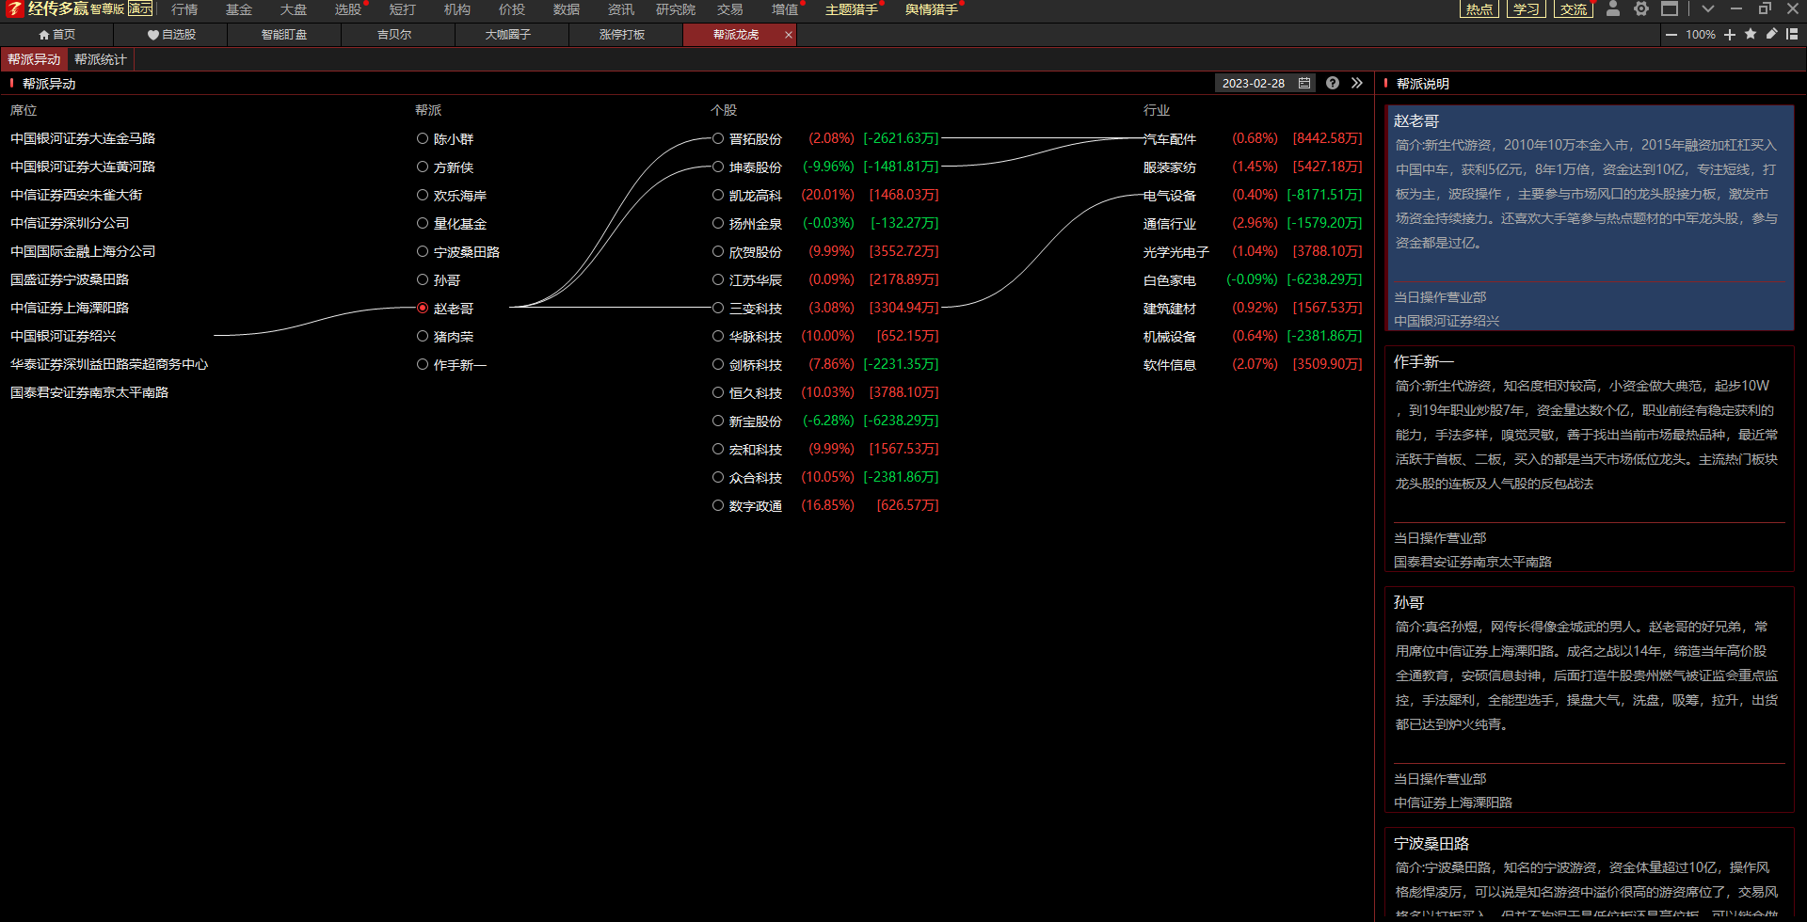
Task: Select 方新侠 radio button
Action: [x=423, y=167]
